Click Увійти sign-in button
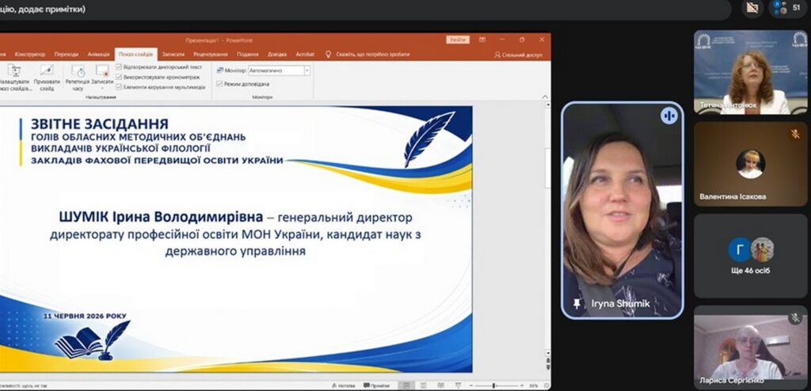Screen dimensions: 811x391 click(458, 40)
